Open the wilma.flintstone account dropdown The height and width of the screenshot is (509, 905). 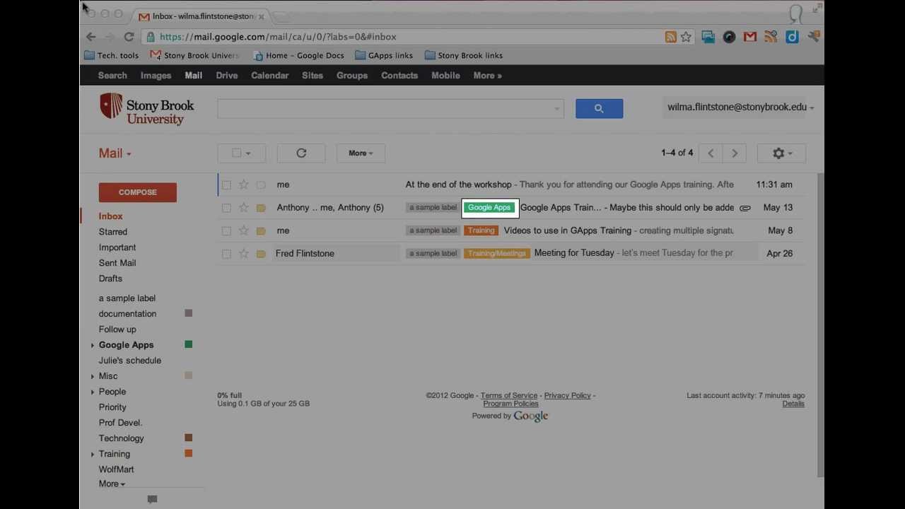740,107
